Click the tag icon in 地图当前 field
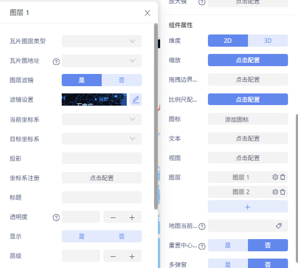This screenshot has width=298, height=268. 279,226
